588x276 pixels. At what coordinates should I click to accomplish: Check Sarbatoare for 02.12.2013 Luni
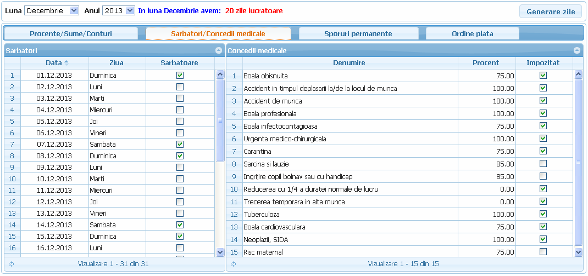(x=180, y=87)
